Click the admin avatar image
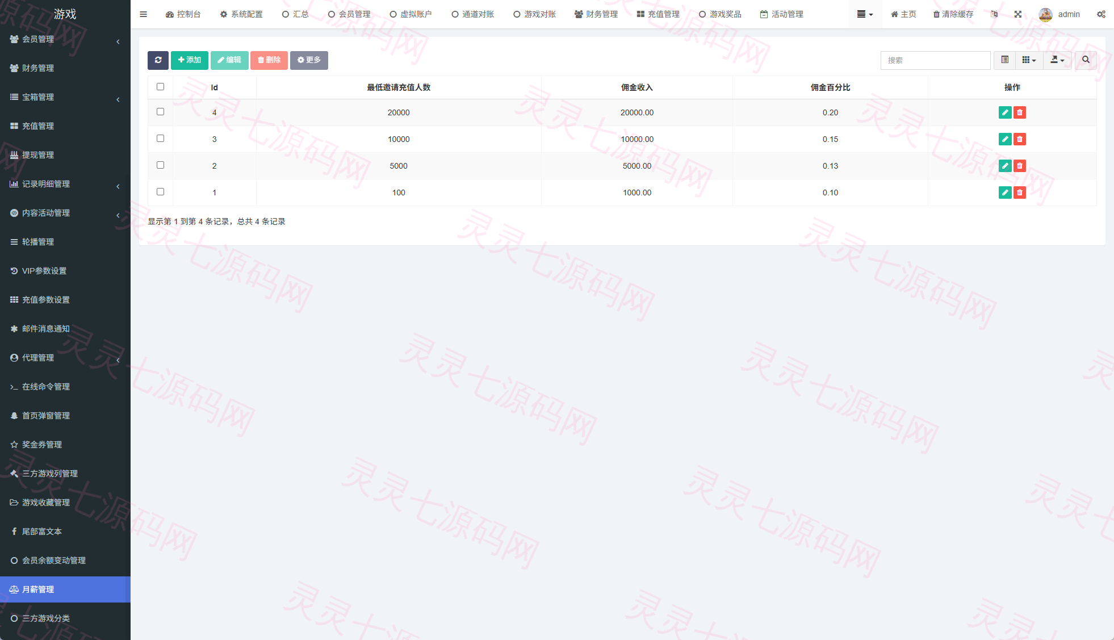Viewport: 1114px width, 640px height. pyautogui.click(x=1045, y=14)
